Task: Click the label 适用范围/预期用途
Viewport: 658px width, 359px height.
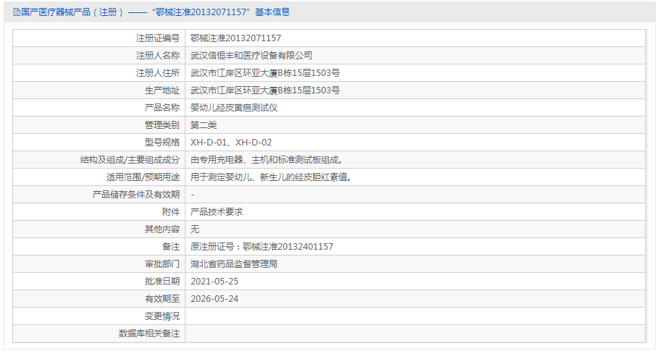Action: pos(143,177)
